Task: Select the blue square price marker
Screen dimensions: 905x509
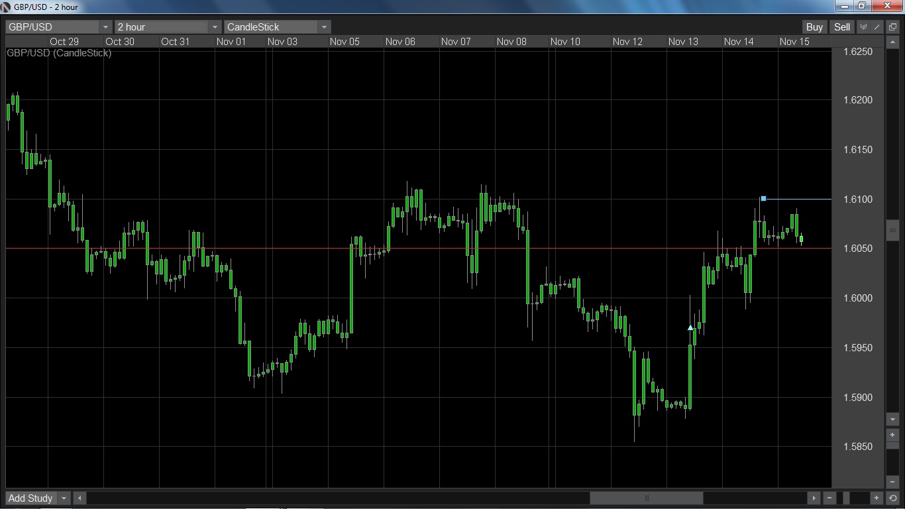Action: point(763,199)
